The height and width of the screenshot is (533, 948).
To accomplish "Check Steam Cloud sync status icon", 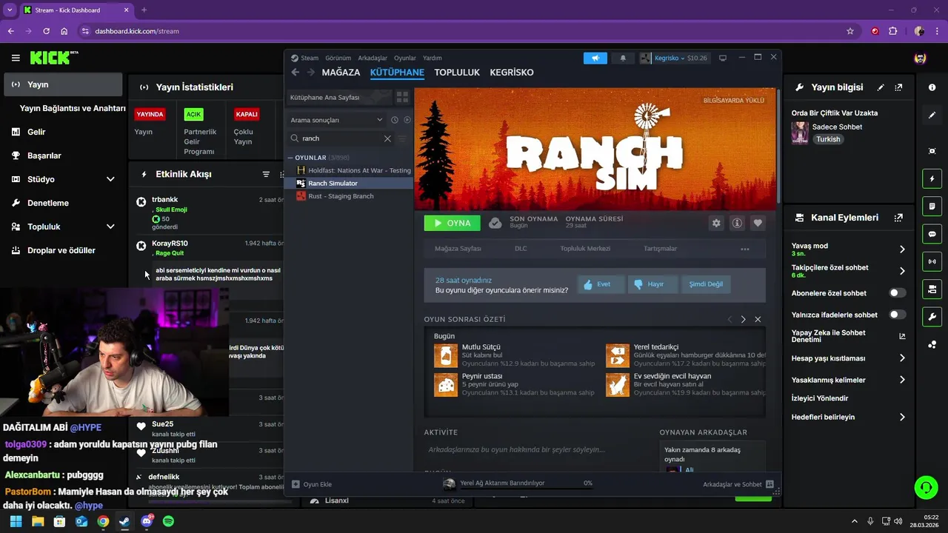I will (x=495, y=223).
